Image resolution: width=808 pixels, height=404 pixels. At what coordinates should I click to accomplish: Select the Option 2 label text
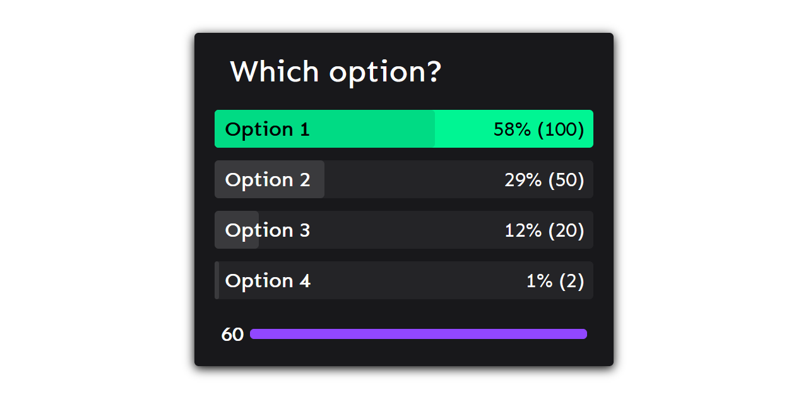[267, 179]
